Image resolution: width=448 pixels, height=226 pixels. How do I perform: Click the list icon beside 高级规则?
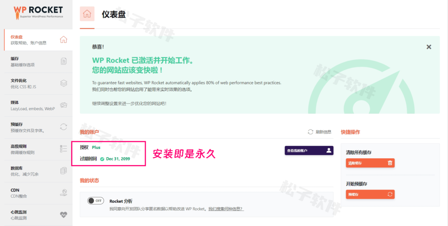63,149
